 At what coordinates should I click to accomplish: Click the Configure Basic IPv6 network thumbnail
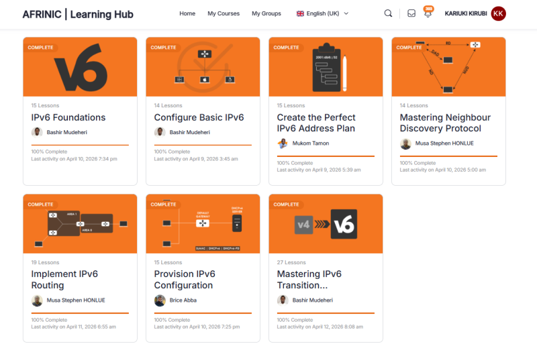(203, 67)
